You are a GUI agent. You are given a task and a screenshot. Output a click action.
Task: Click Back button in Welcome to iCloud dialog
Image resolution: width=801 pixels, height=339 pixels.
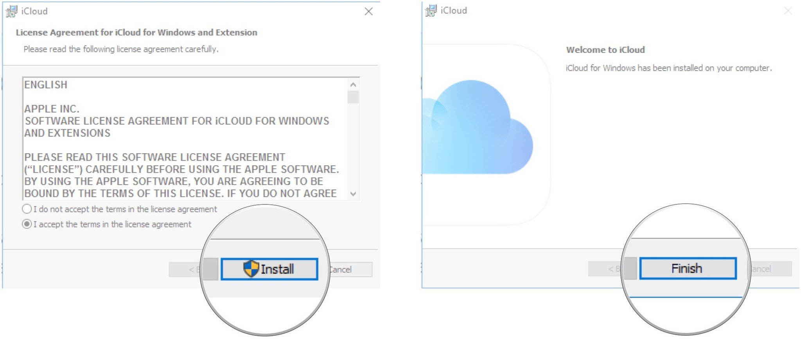pos(605,269)
